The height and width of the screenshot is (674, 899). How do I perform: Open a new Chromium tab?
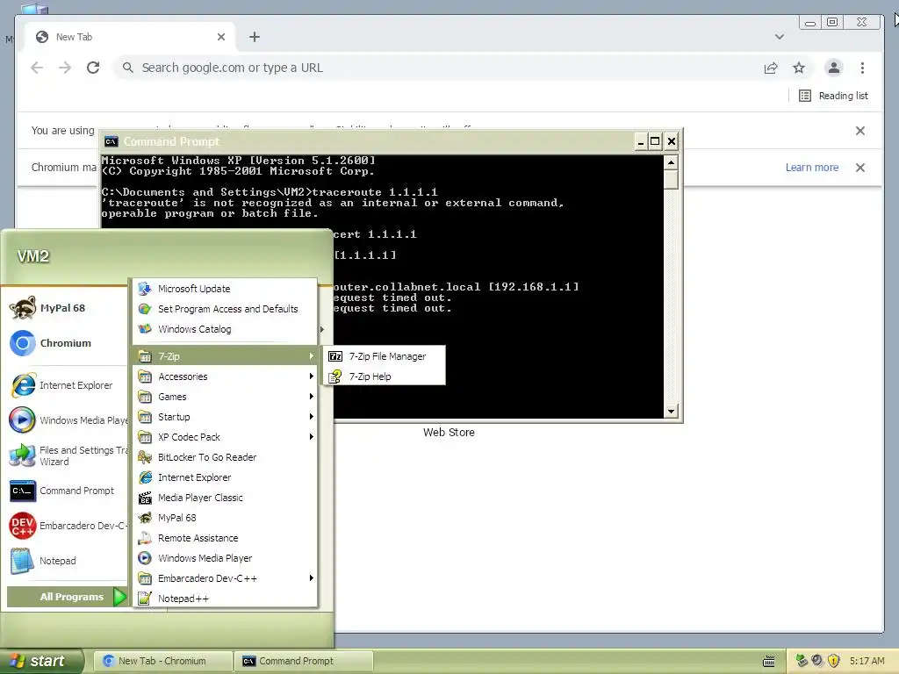[x=255, y=37]
